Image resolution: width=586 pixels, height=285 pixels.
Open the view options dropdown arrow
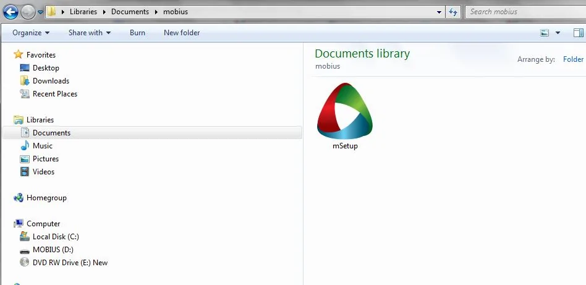[x=558, y=33]
